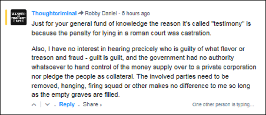Image resolution: width=266 pixels, height=115 pixels.
Task: Click the Share link
Action: click(x=90, y=104)
